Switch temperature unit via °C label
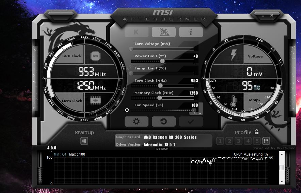Image resolution: width=301 pixels, height=193 pixels. click(257, 87)
